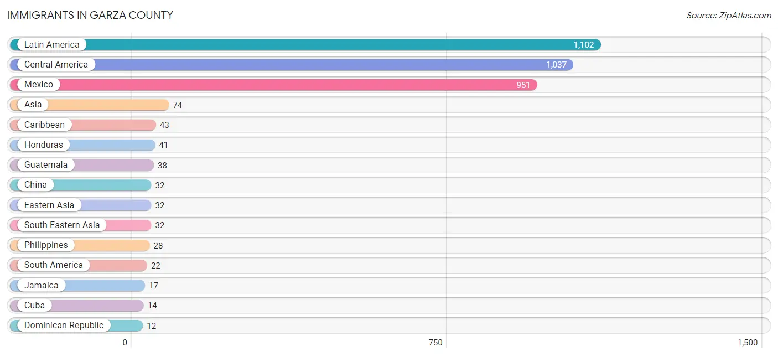
Task: Click the 74 value next to Asia
Action: pos(178,105)
